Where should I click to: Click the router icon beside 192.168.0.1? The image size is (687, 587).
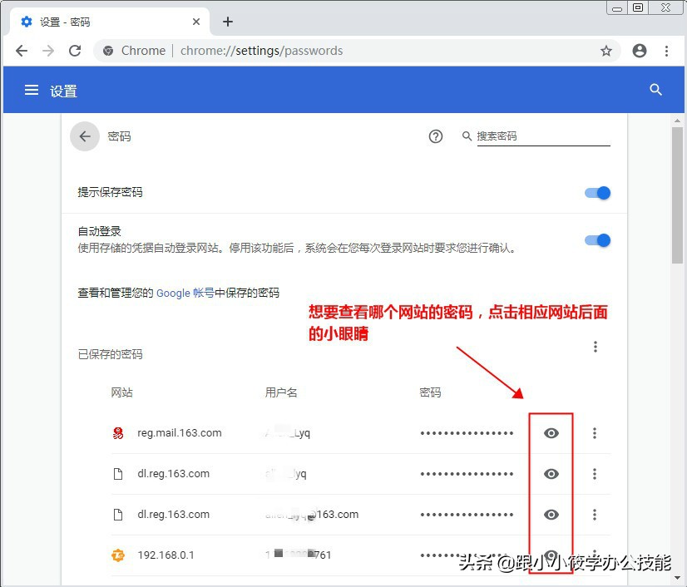[x=118, y=555]
